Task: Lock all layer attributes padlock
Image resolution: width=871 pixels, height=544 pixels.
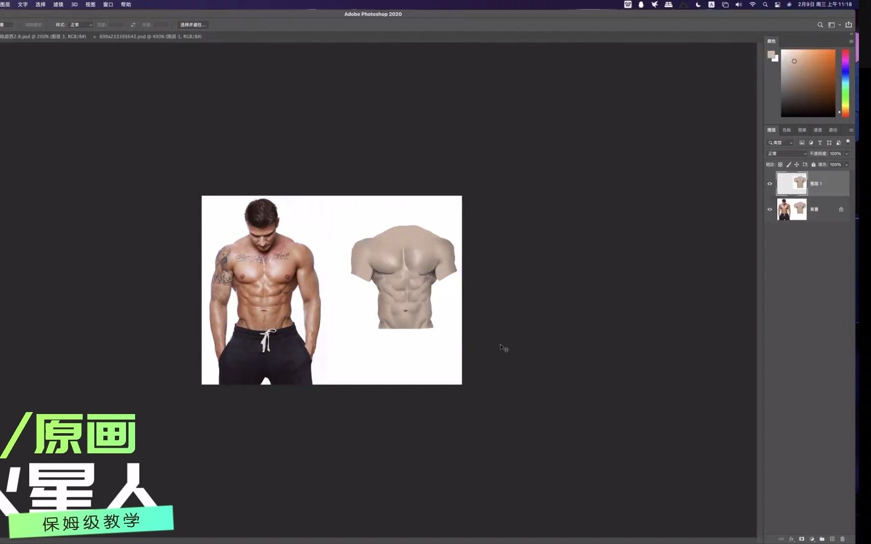Action: pyautogui.click(x=814, y=165)
